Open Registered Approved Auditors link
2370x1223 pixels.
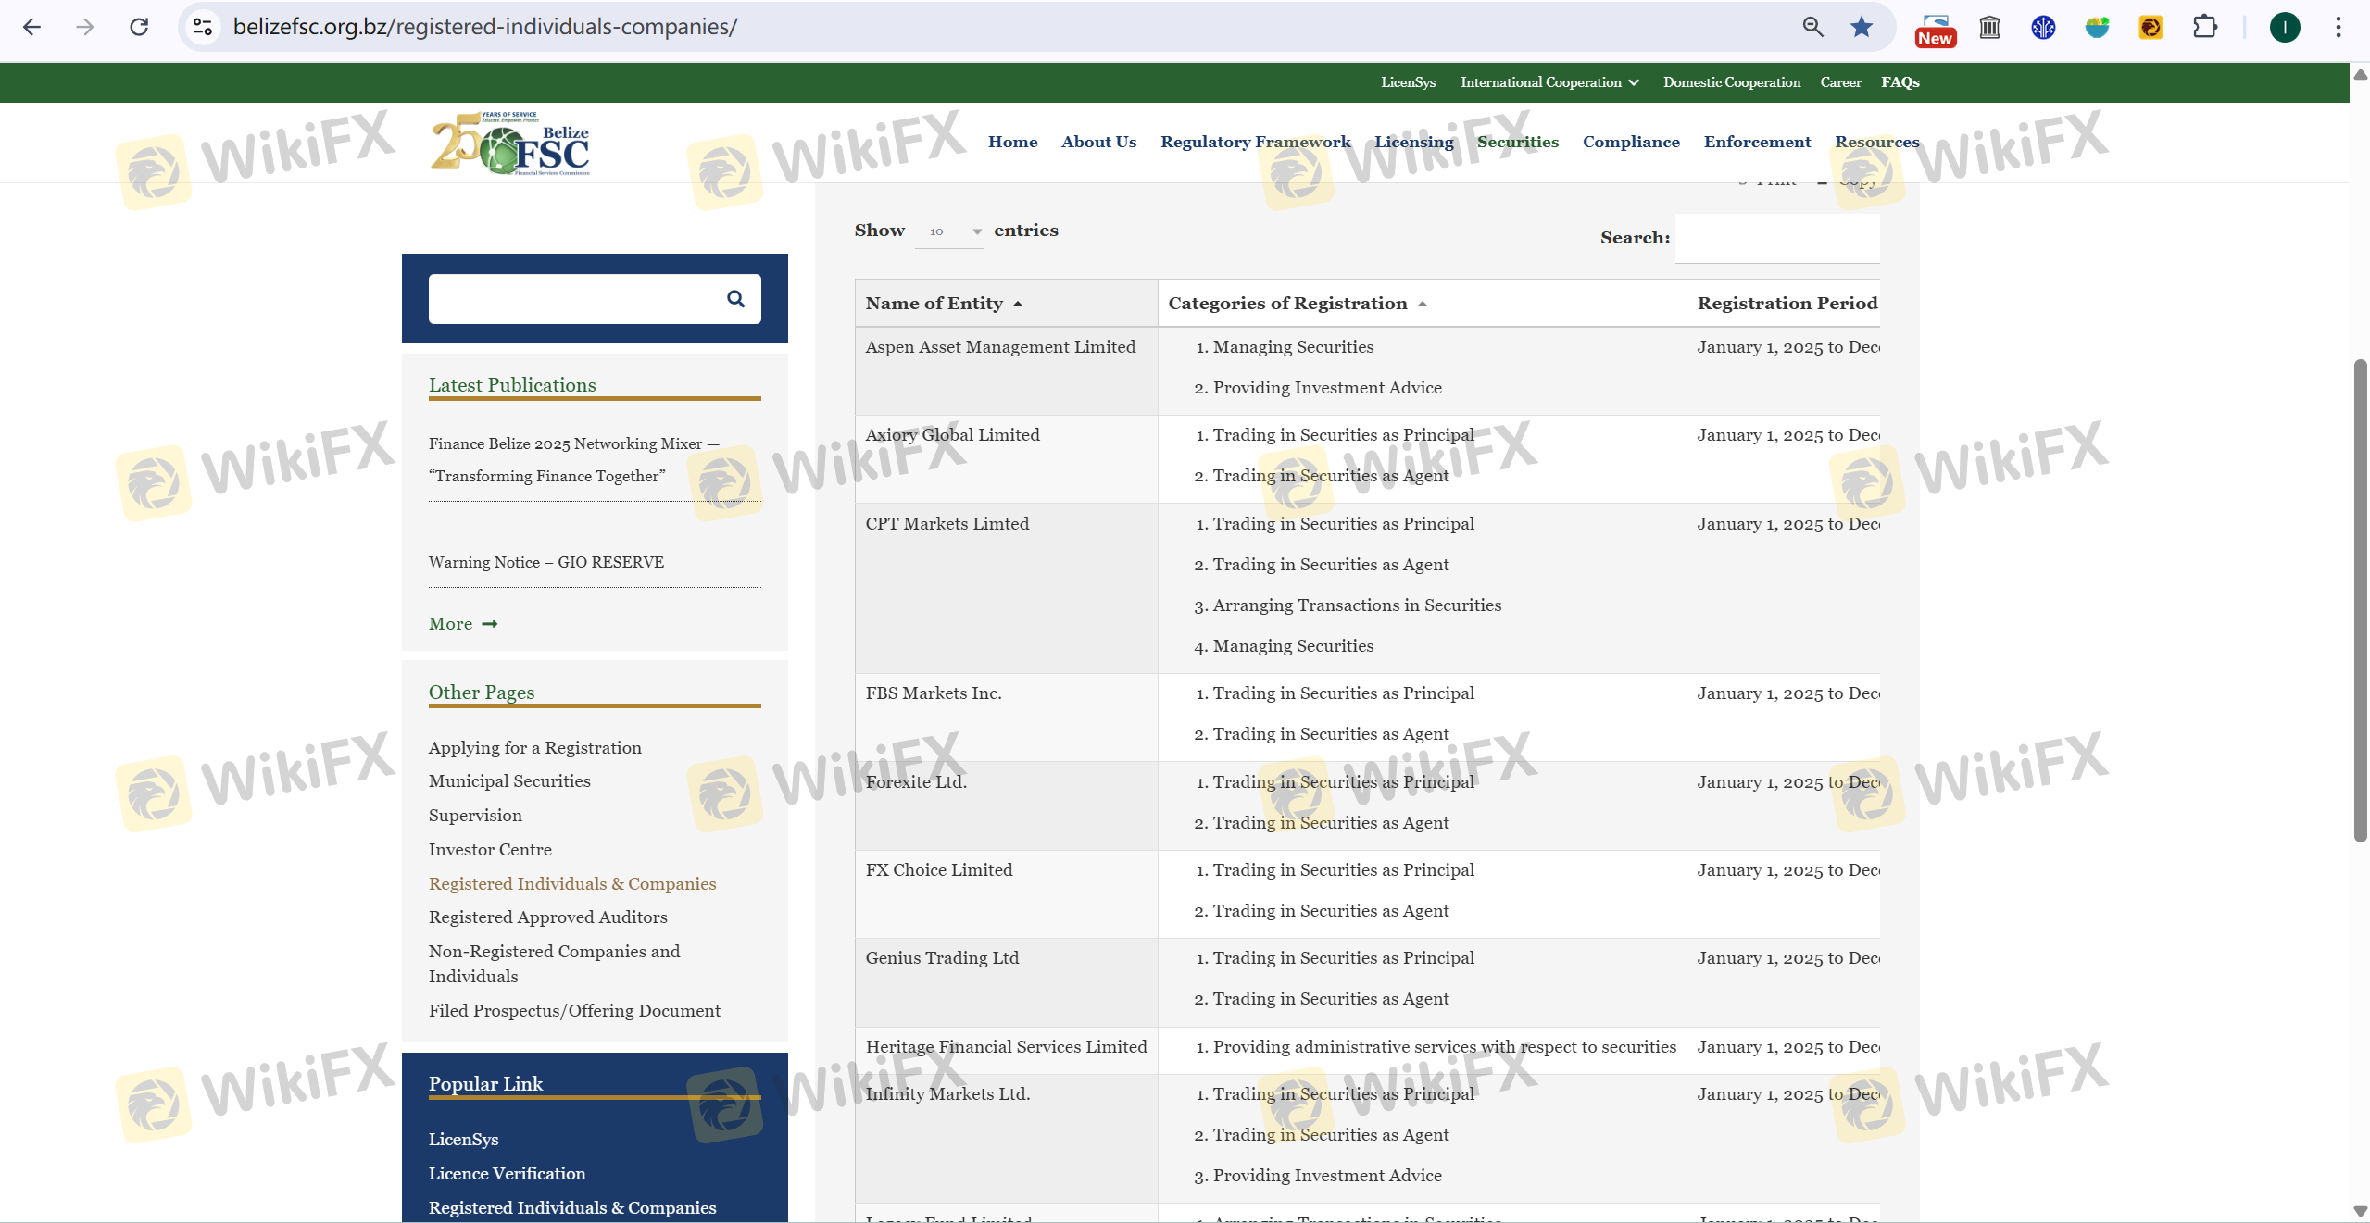click(547, 917)
